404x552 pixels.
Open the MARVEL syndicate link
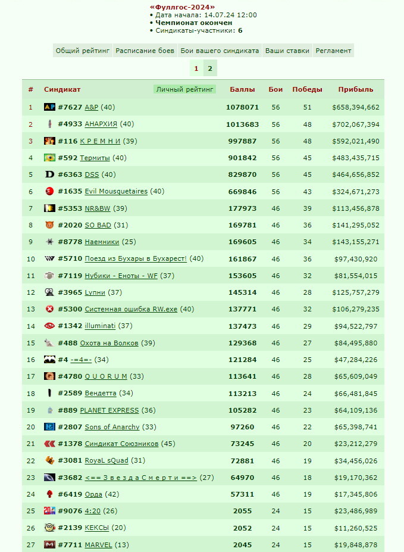(98, 545)
